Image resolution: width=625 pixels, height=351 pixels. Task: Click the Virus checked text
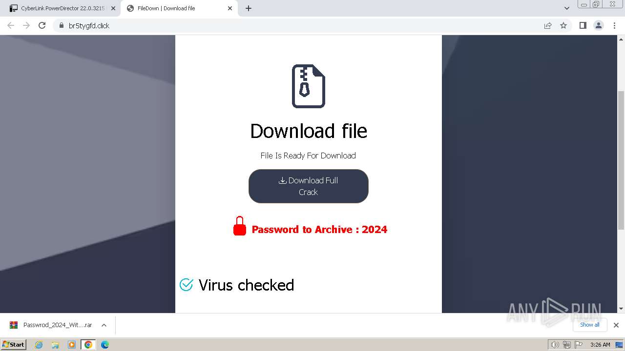[246, 285]
